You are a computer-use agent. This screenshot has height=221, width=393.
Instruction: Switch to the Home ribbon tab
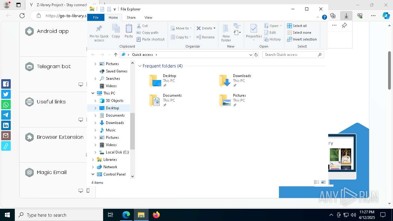click(x=113, y=17)
